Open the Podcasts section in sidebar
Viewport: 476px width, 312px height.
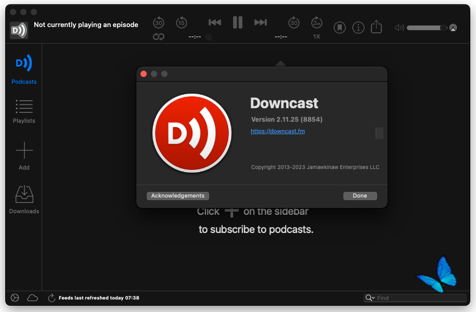pyautogui.click(x=24, y=69)
